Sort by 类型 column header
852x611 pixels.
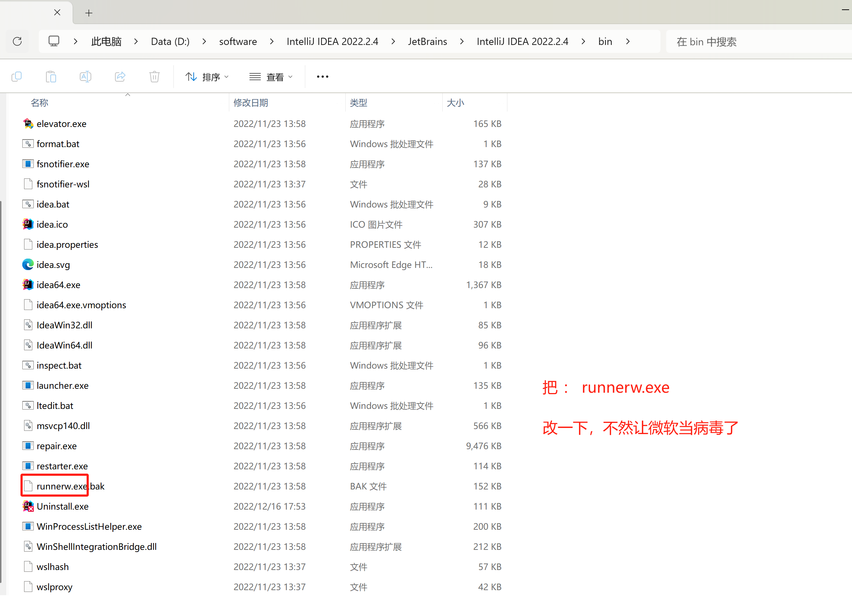358,102
